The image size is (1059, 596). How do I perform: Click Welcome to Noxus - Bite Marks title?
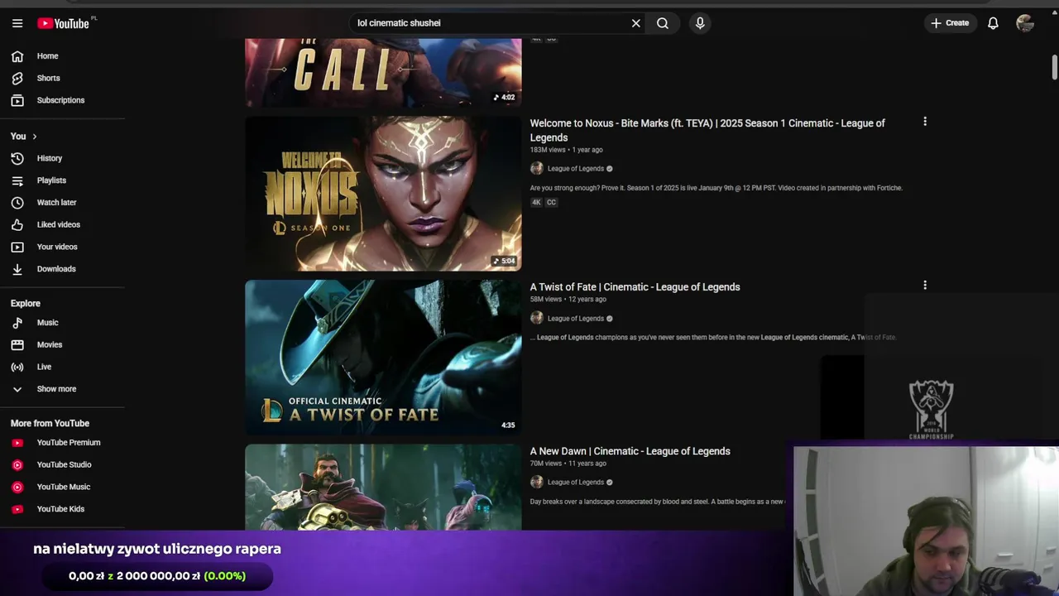click(x=707, y=131)
